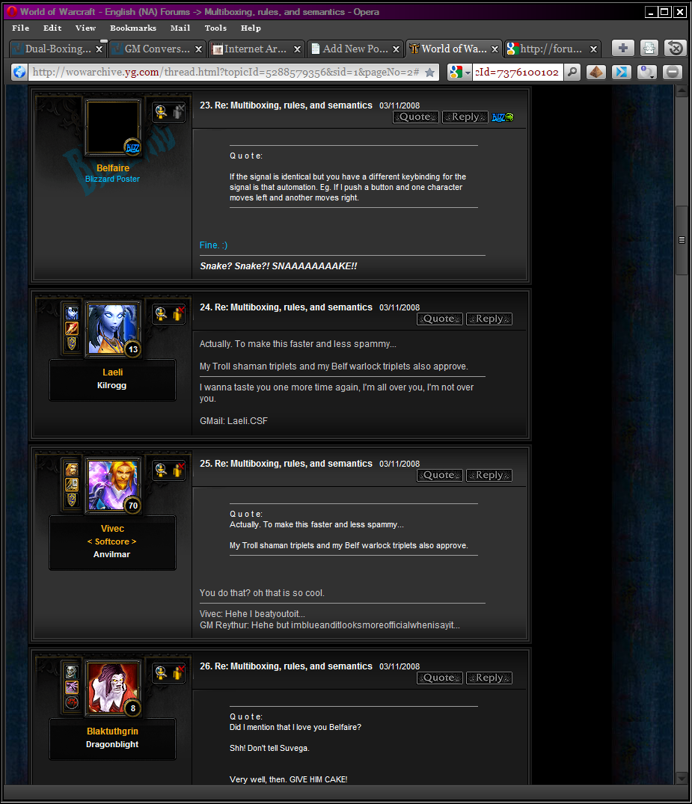692x804 pixels.
Task: Click Laeli's avatar thumbnail
Action: point(113,328)
